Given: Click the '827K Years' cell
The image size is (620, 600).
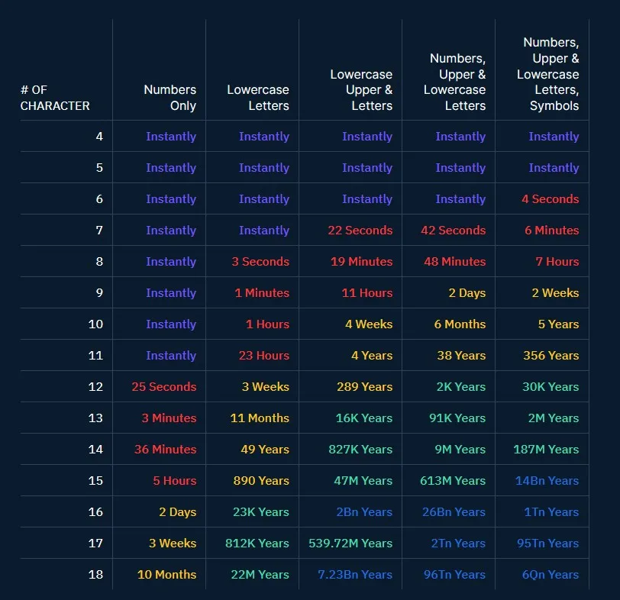Looking at the screenshot, I should (x=360, y=449).
